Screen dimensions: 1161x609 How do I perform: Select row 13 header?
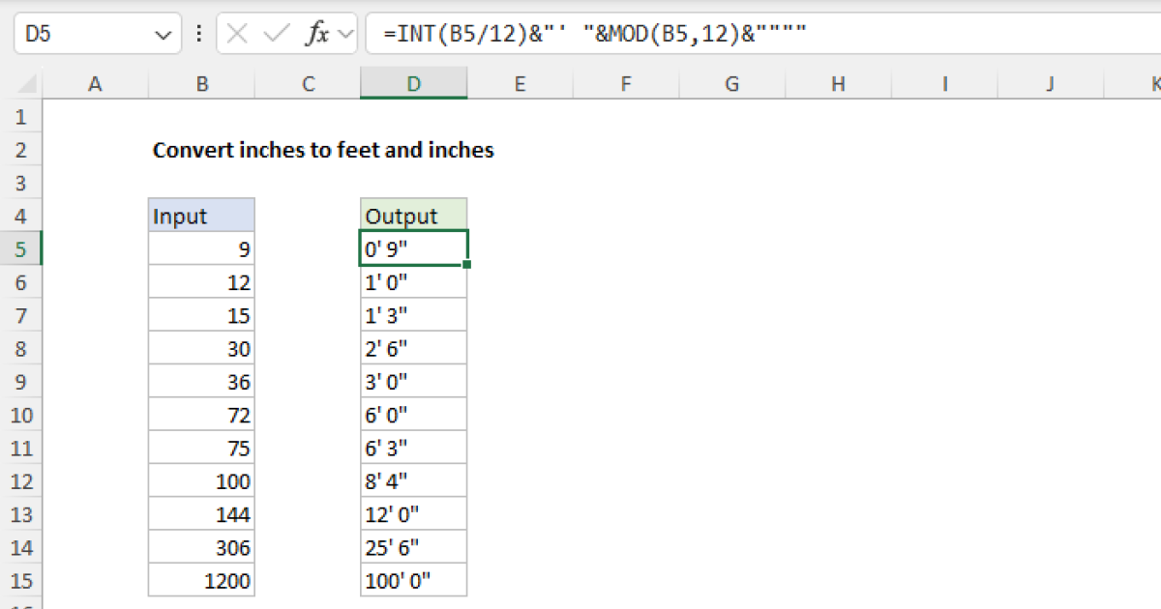(21, 514)
